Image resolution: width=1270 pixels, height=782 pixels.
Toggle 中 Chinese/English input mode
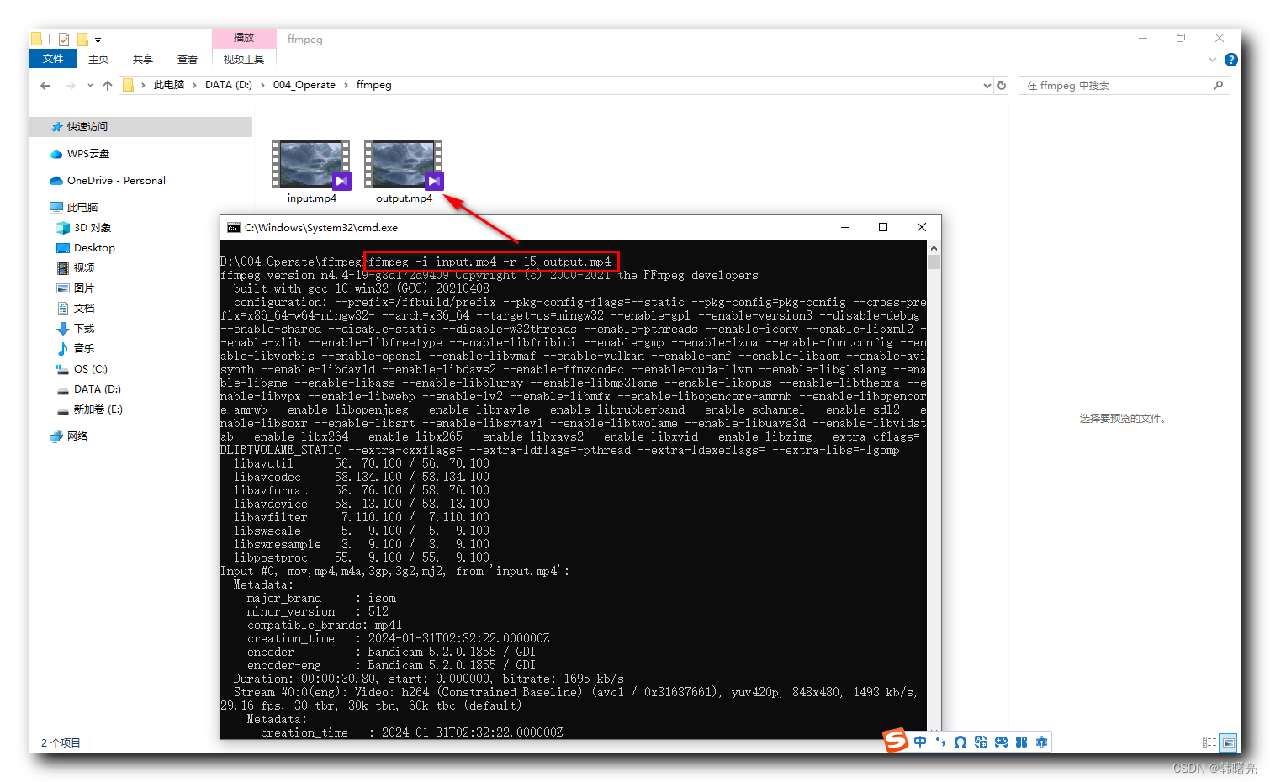pos(920,742)
